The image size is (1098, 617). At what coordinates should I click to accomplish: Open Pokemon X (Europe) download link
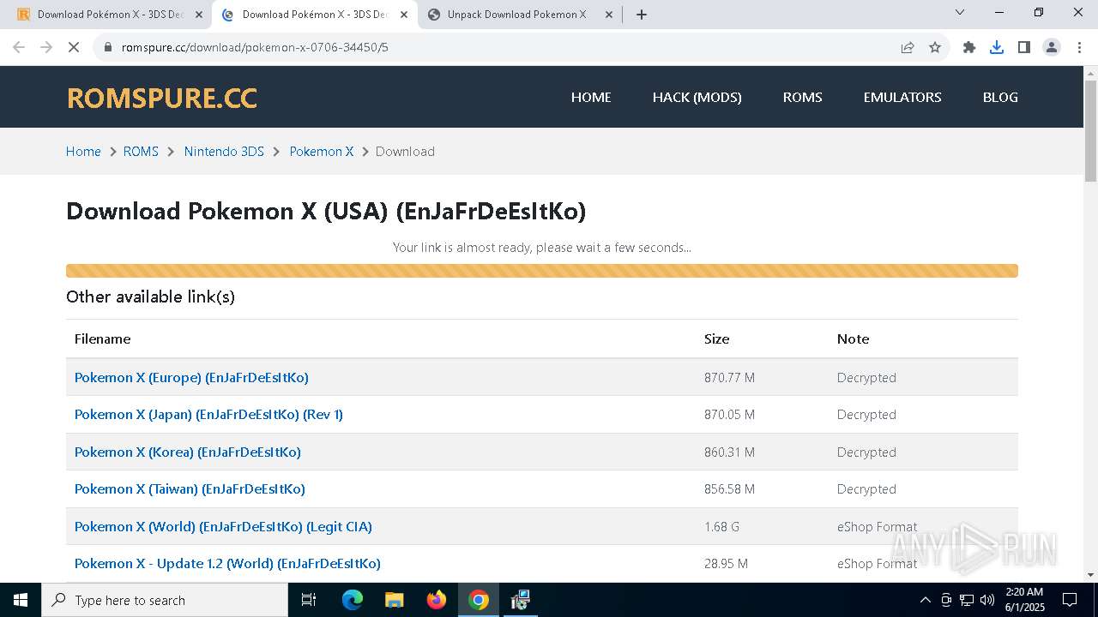[191, 377]
